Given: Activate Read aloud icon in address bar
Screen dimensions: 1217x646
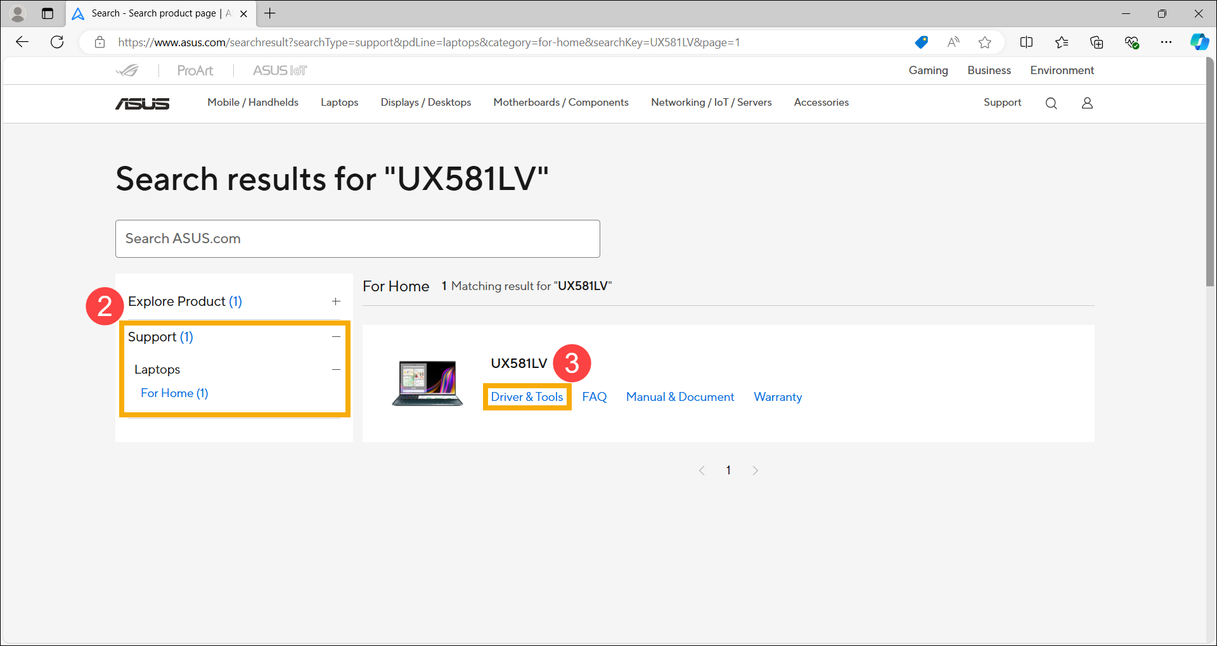Looking at the screenshot, I should (x=953, y=42).
